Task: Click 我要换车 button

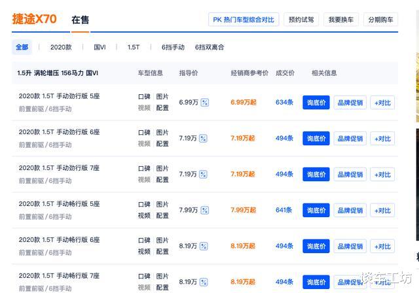Action: tap(341, 20)
